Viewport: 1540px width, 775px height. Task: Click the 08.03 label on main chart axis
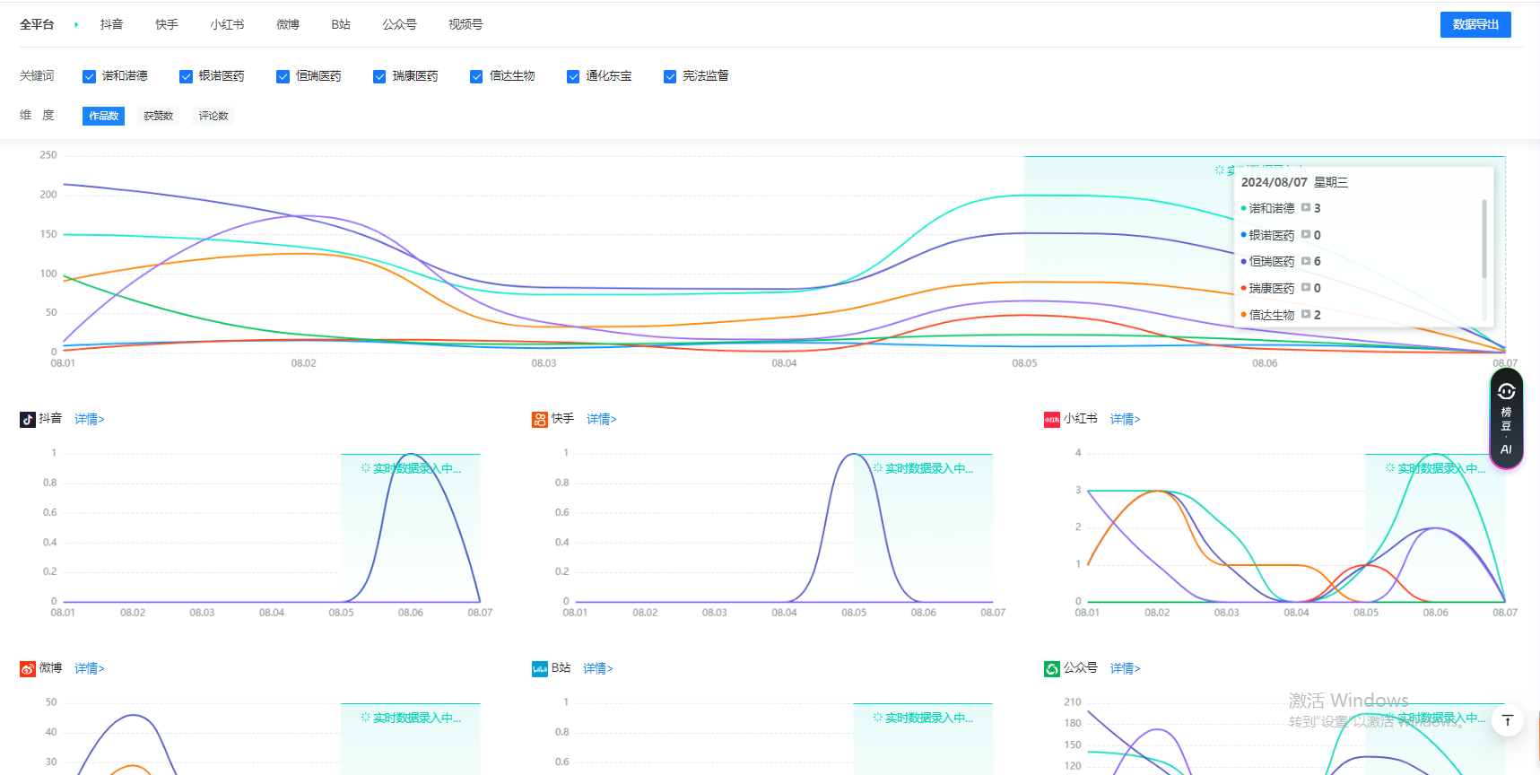click(544, 363)
